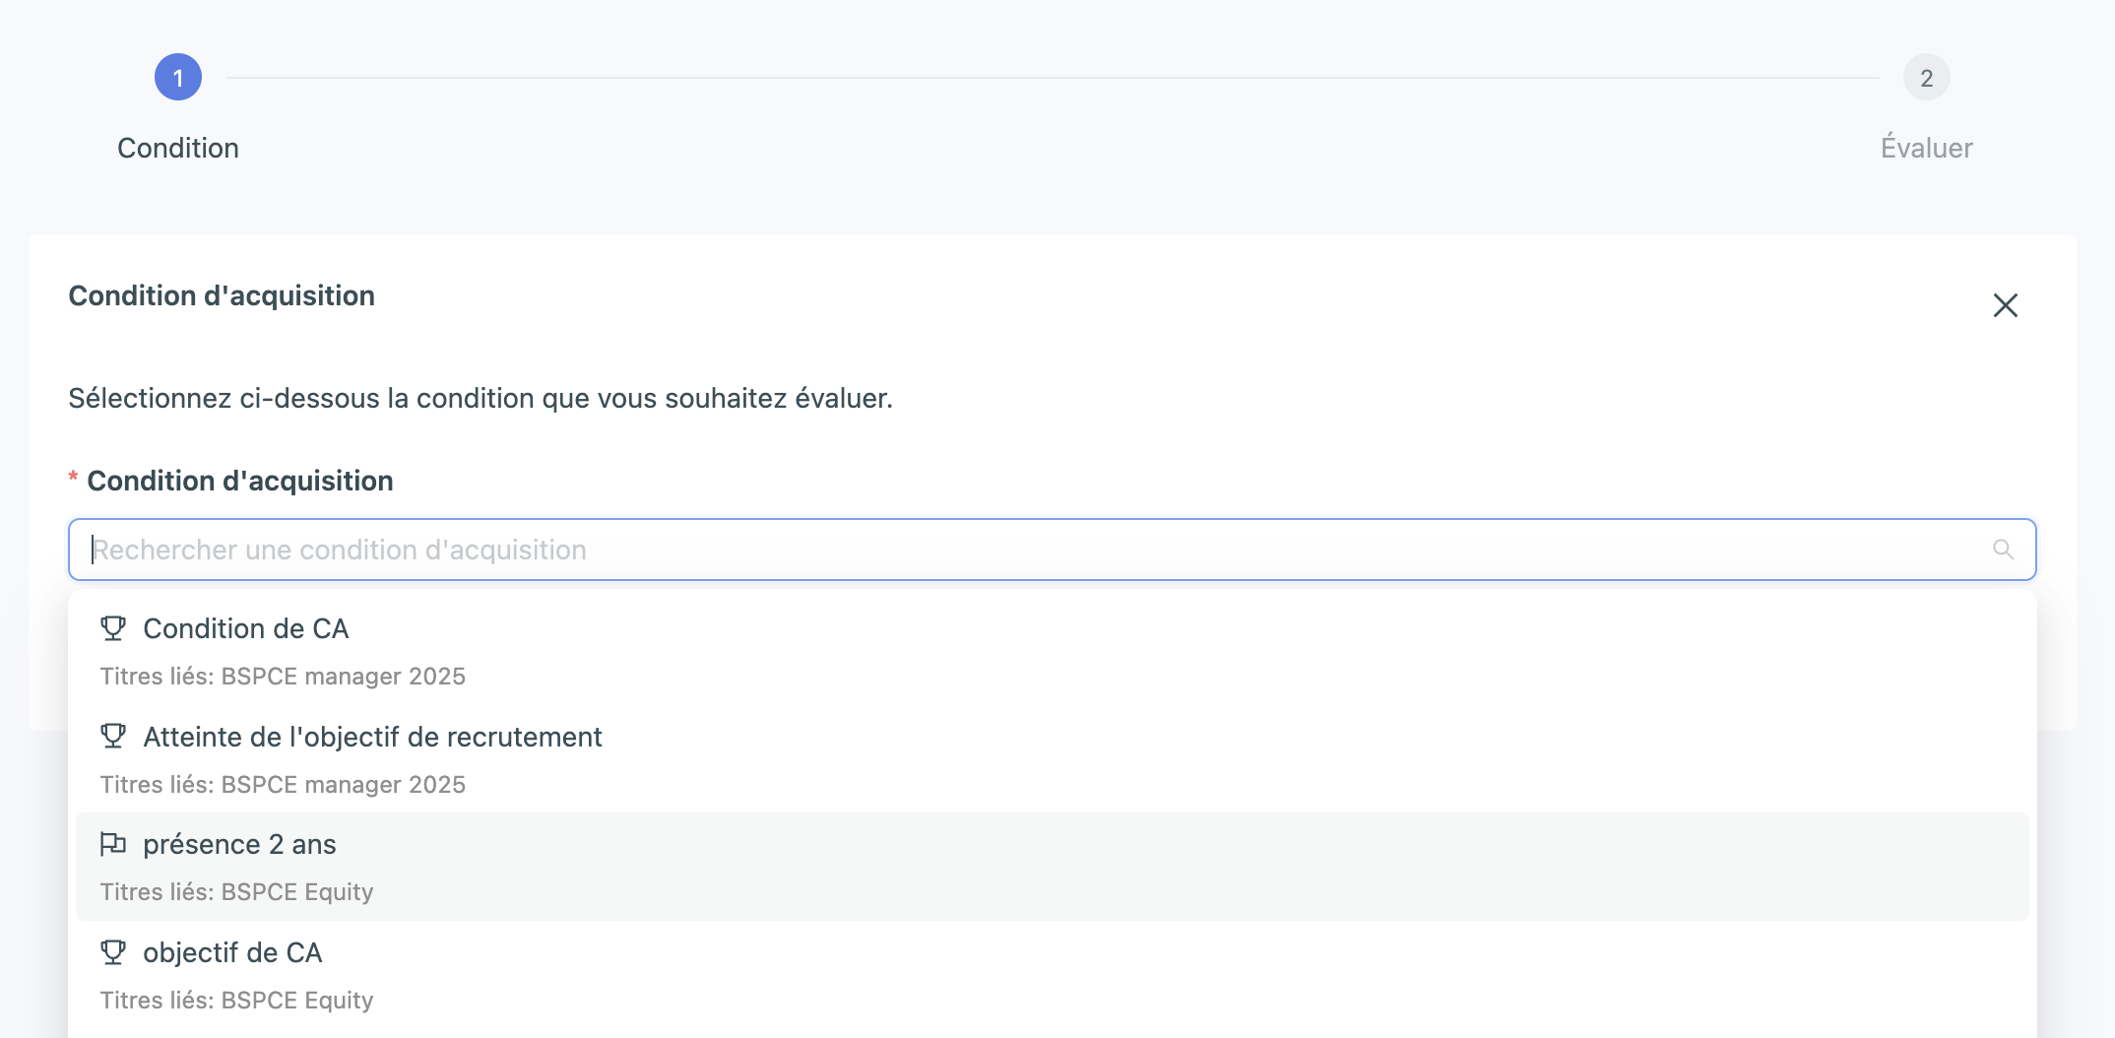This screenshot has height=1038, width=2115.
Task: Click the trophy icon beside Condition de CA
Action: [113, 628]
